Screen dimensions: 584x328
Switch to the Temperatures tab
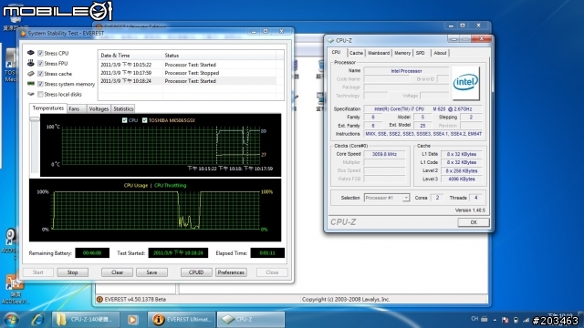(x=48, y=108)
